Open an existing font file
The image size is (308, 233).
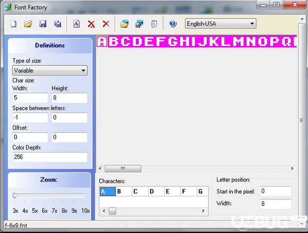tap(28, 24)
